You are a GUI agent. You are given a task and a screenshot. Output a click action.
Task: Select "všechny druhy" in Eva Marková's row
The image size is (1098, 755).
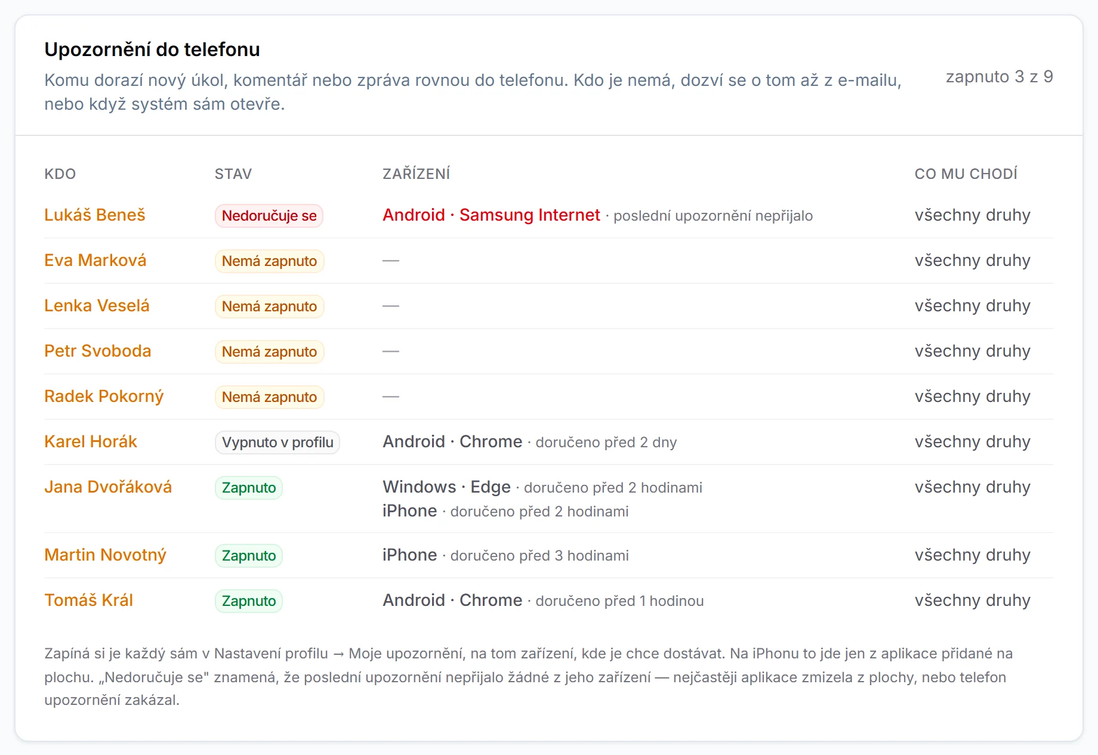pyautogui.click(x=973, y=261)
